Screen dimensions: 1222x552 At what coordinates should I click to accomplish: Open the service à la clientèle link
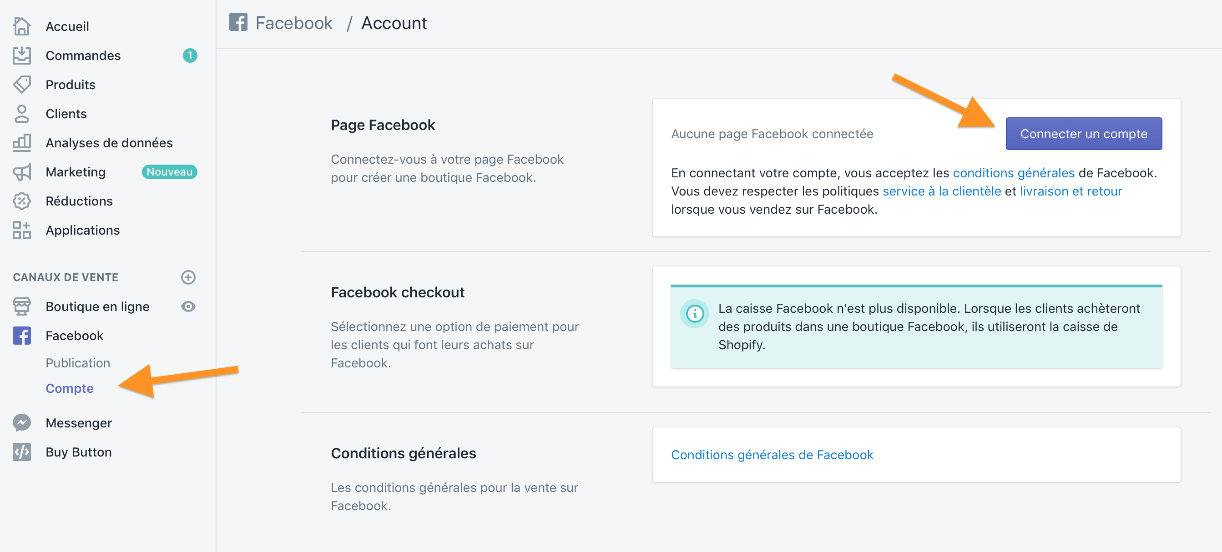[x=942, y=191]
